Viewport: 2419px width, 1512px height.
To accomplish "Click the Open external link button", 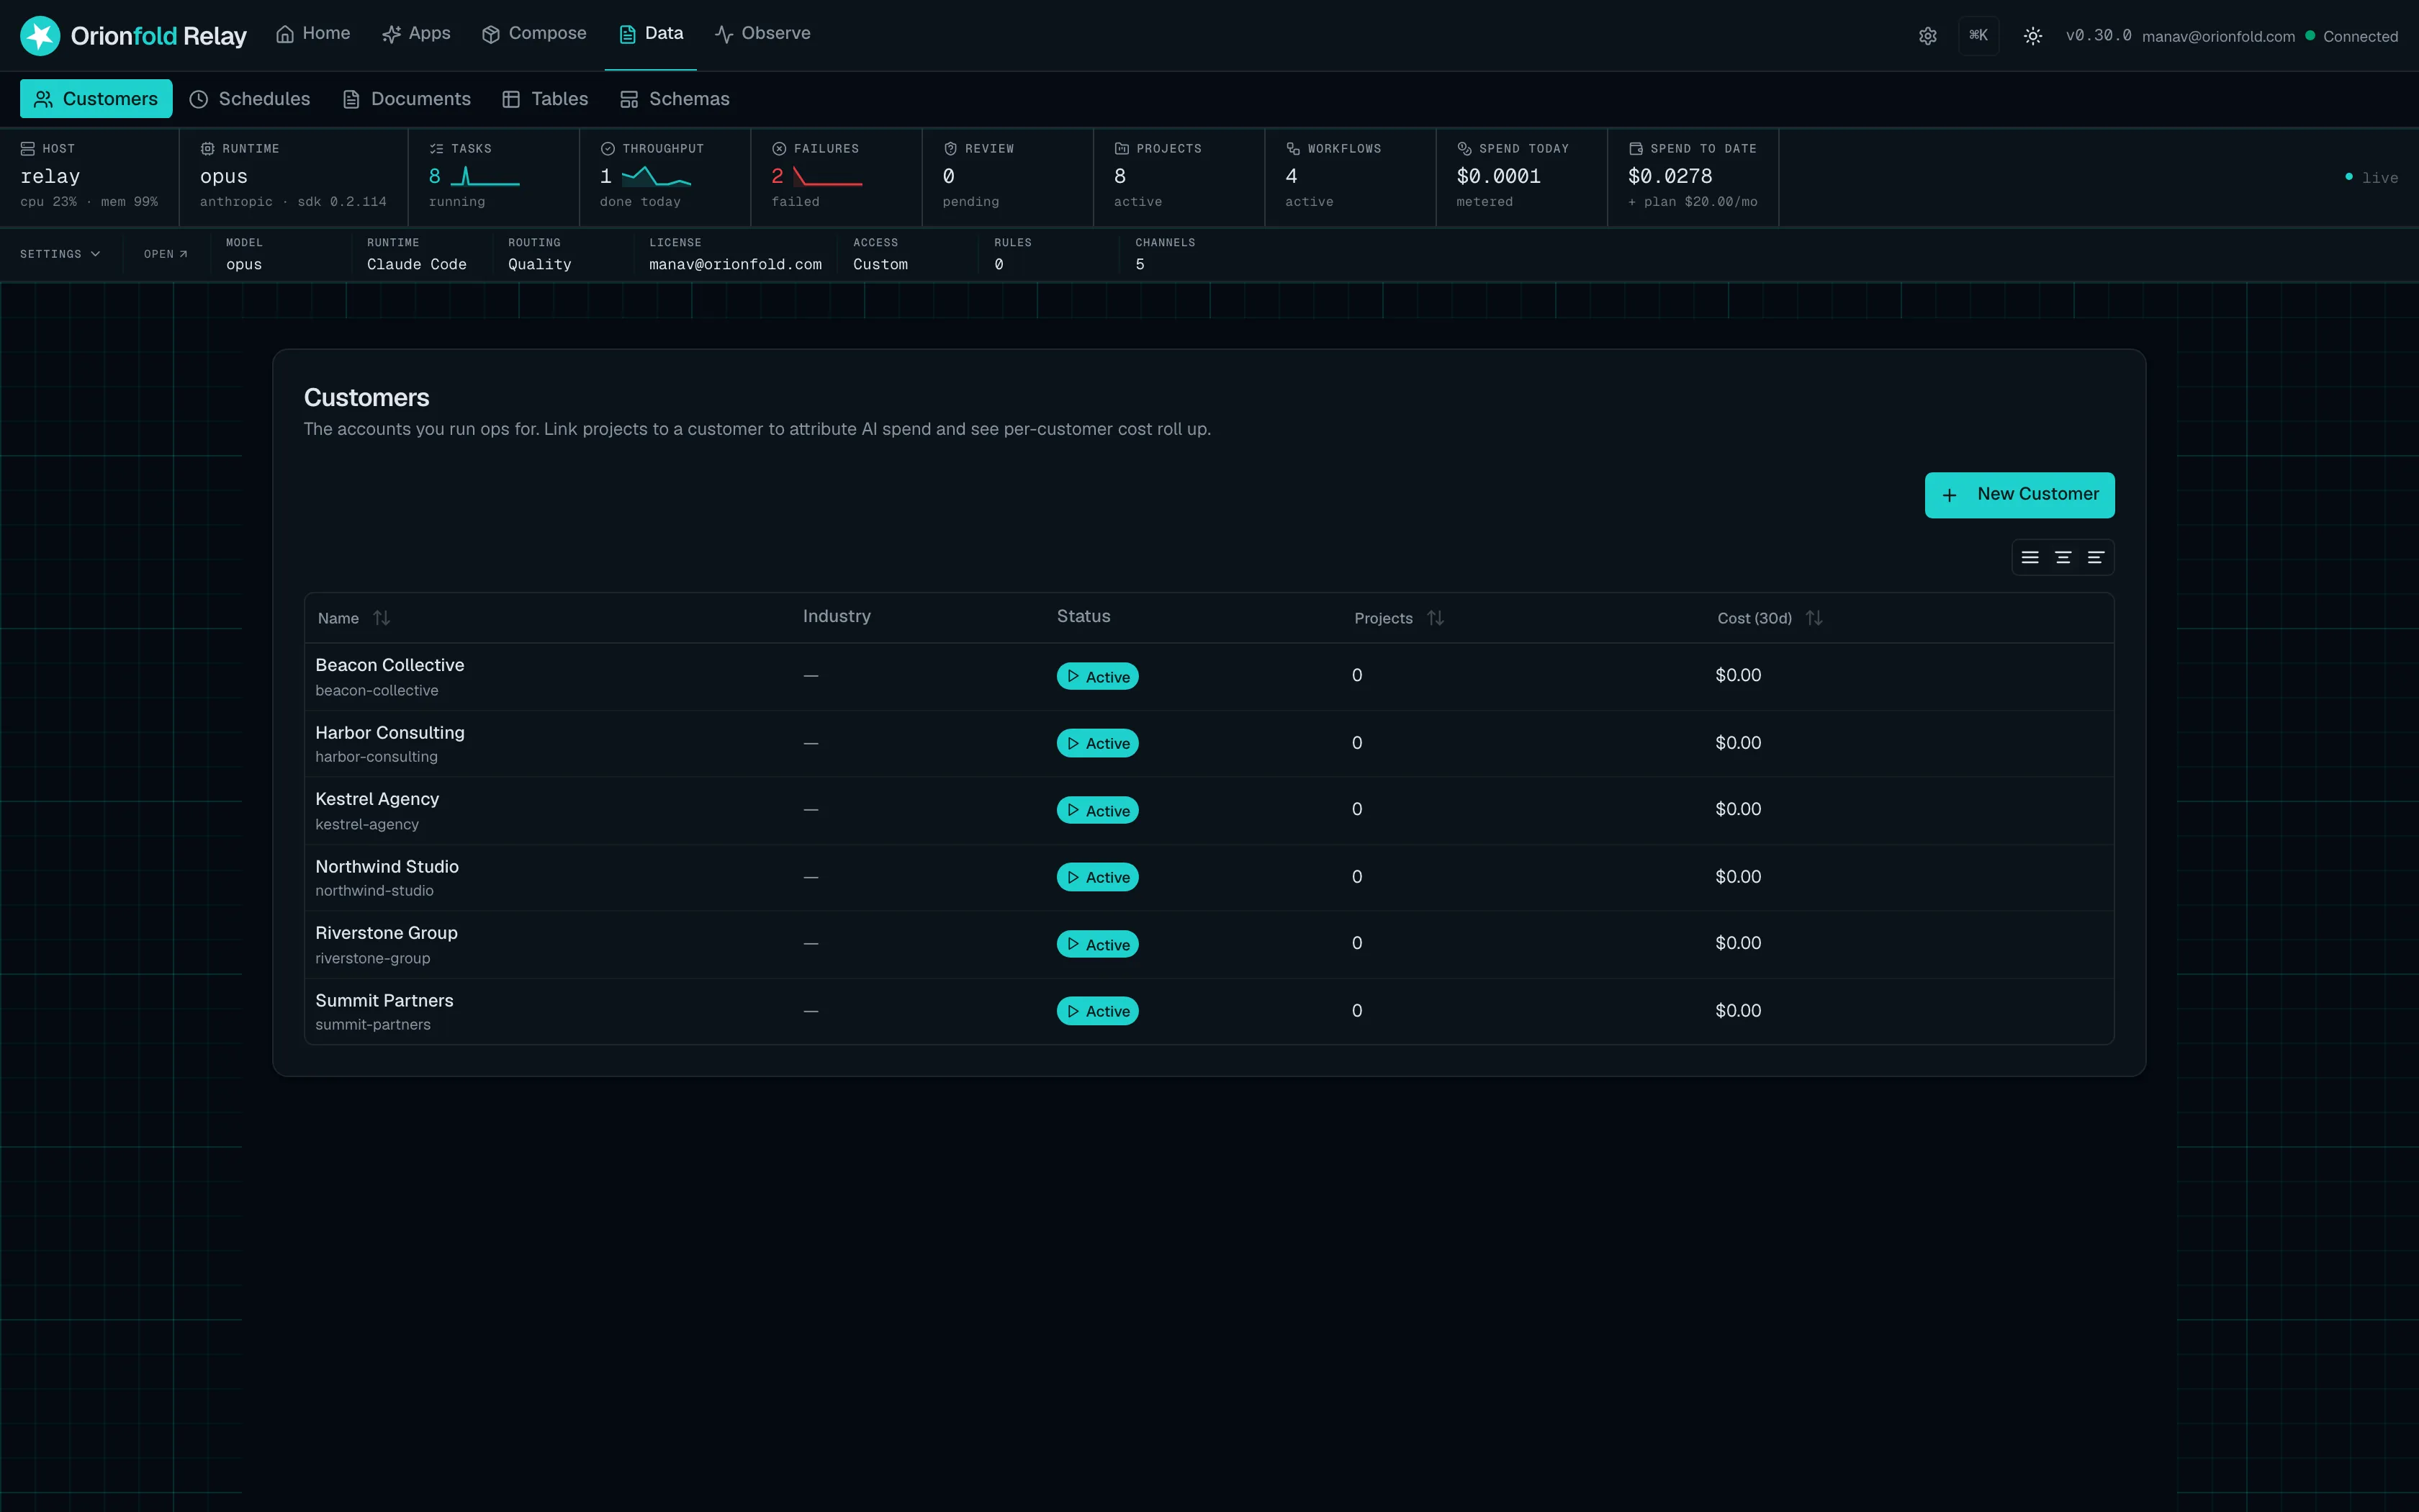I will coord(166,254).
